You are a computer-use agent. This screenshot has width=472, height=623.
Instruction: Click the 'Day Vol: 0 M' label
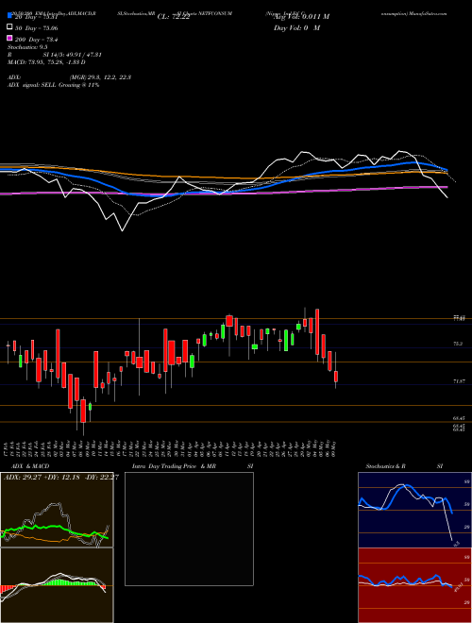pyautogui.click(x=296, y=27)
